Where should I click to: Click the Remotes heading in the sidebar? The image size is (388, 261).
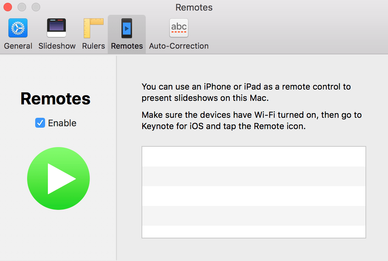(x=55, y=99)
